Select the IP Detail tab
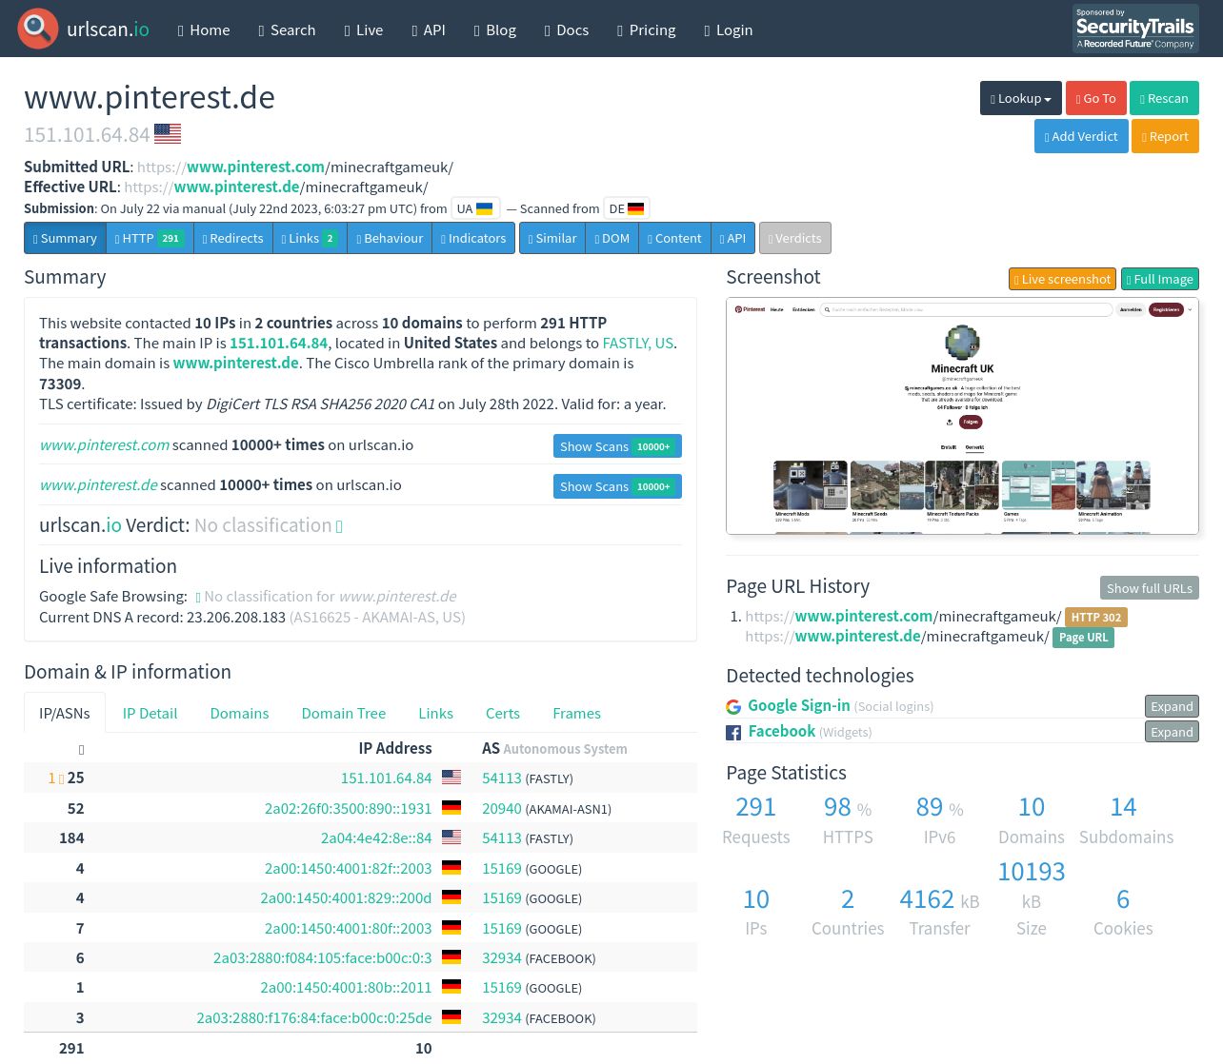This screenshot has width=1223, height=1064. [x=150, y=713]
